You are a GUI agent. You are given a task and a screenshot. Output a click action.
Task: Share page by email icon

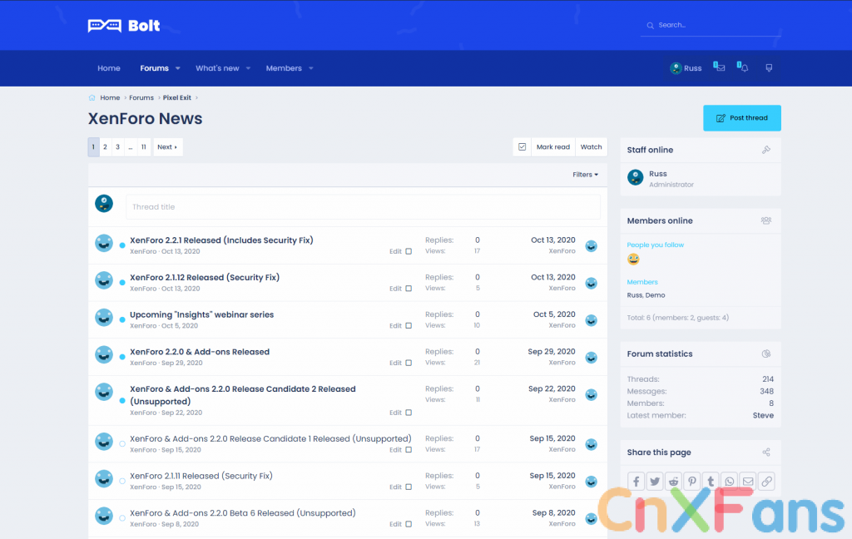[748, 482]
